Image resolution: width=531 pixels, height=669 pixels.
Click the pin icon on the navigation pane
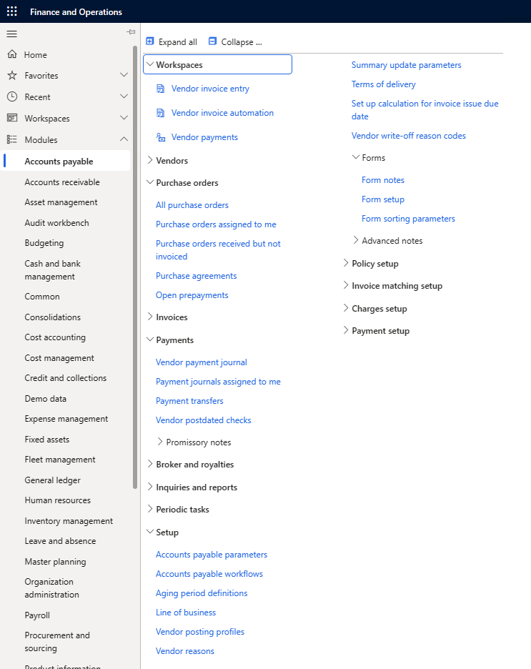point(131,31)
